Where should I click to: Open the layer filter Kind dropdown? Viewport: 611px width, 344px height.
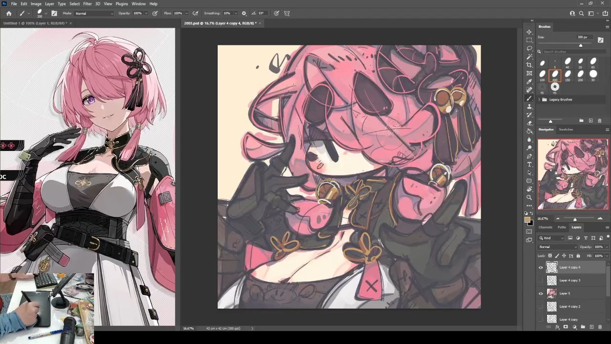[552, 238]
